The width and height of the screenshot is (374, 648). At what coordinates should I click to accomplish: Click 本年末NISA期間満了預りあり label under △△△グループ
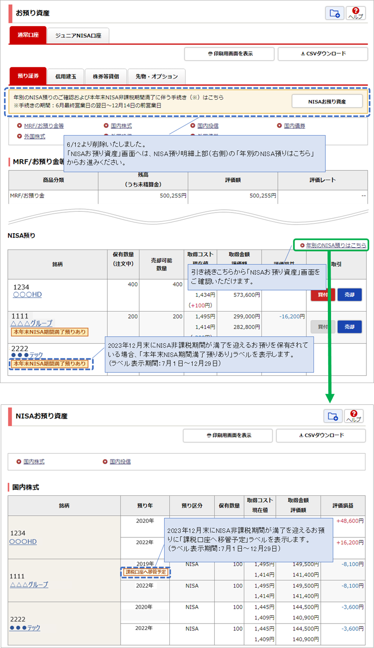coord(50,332)
